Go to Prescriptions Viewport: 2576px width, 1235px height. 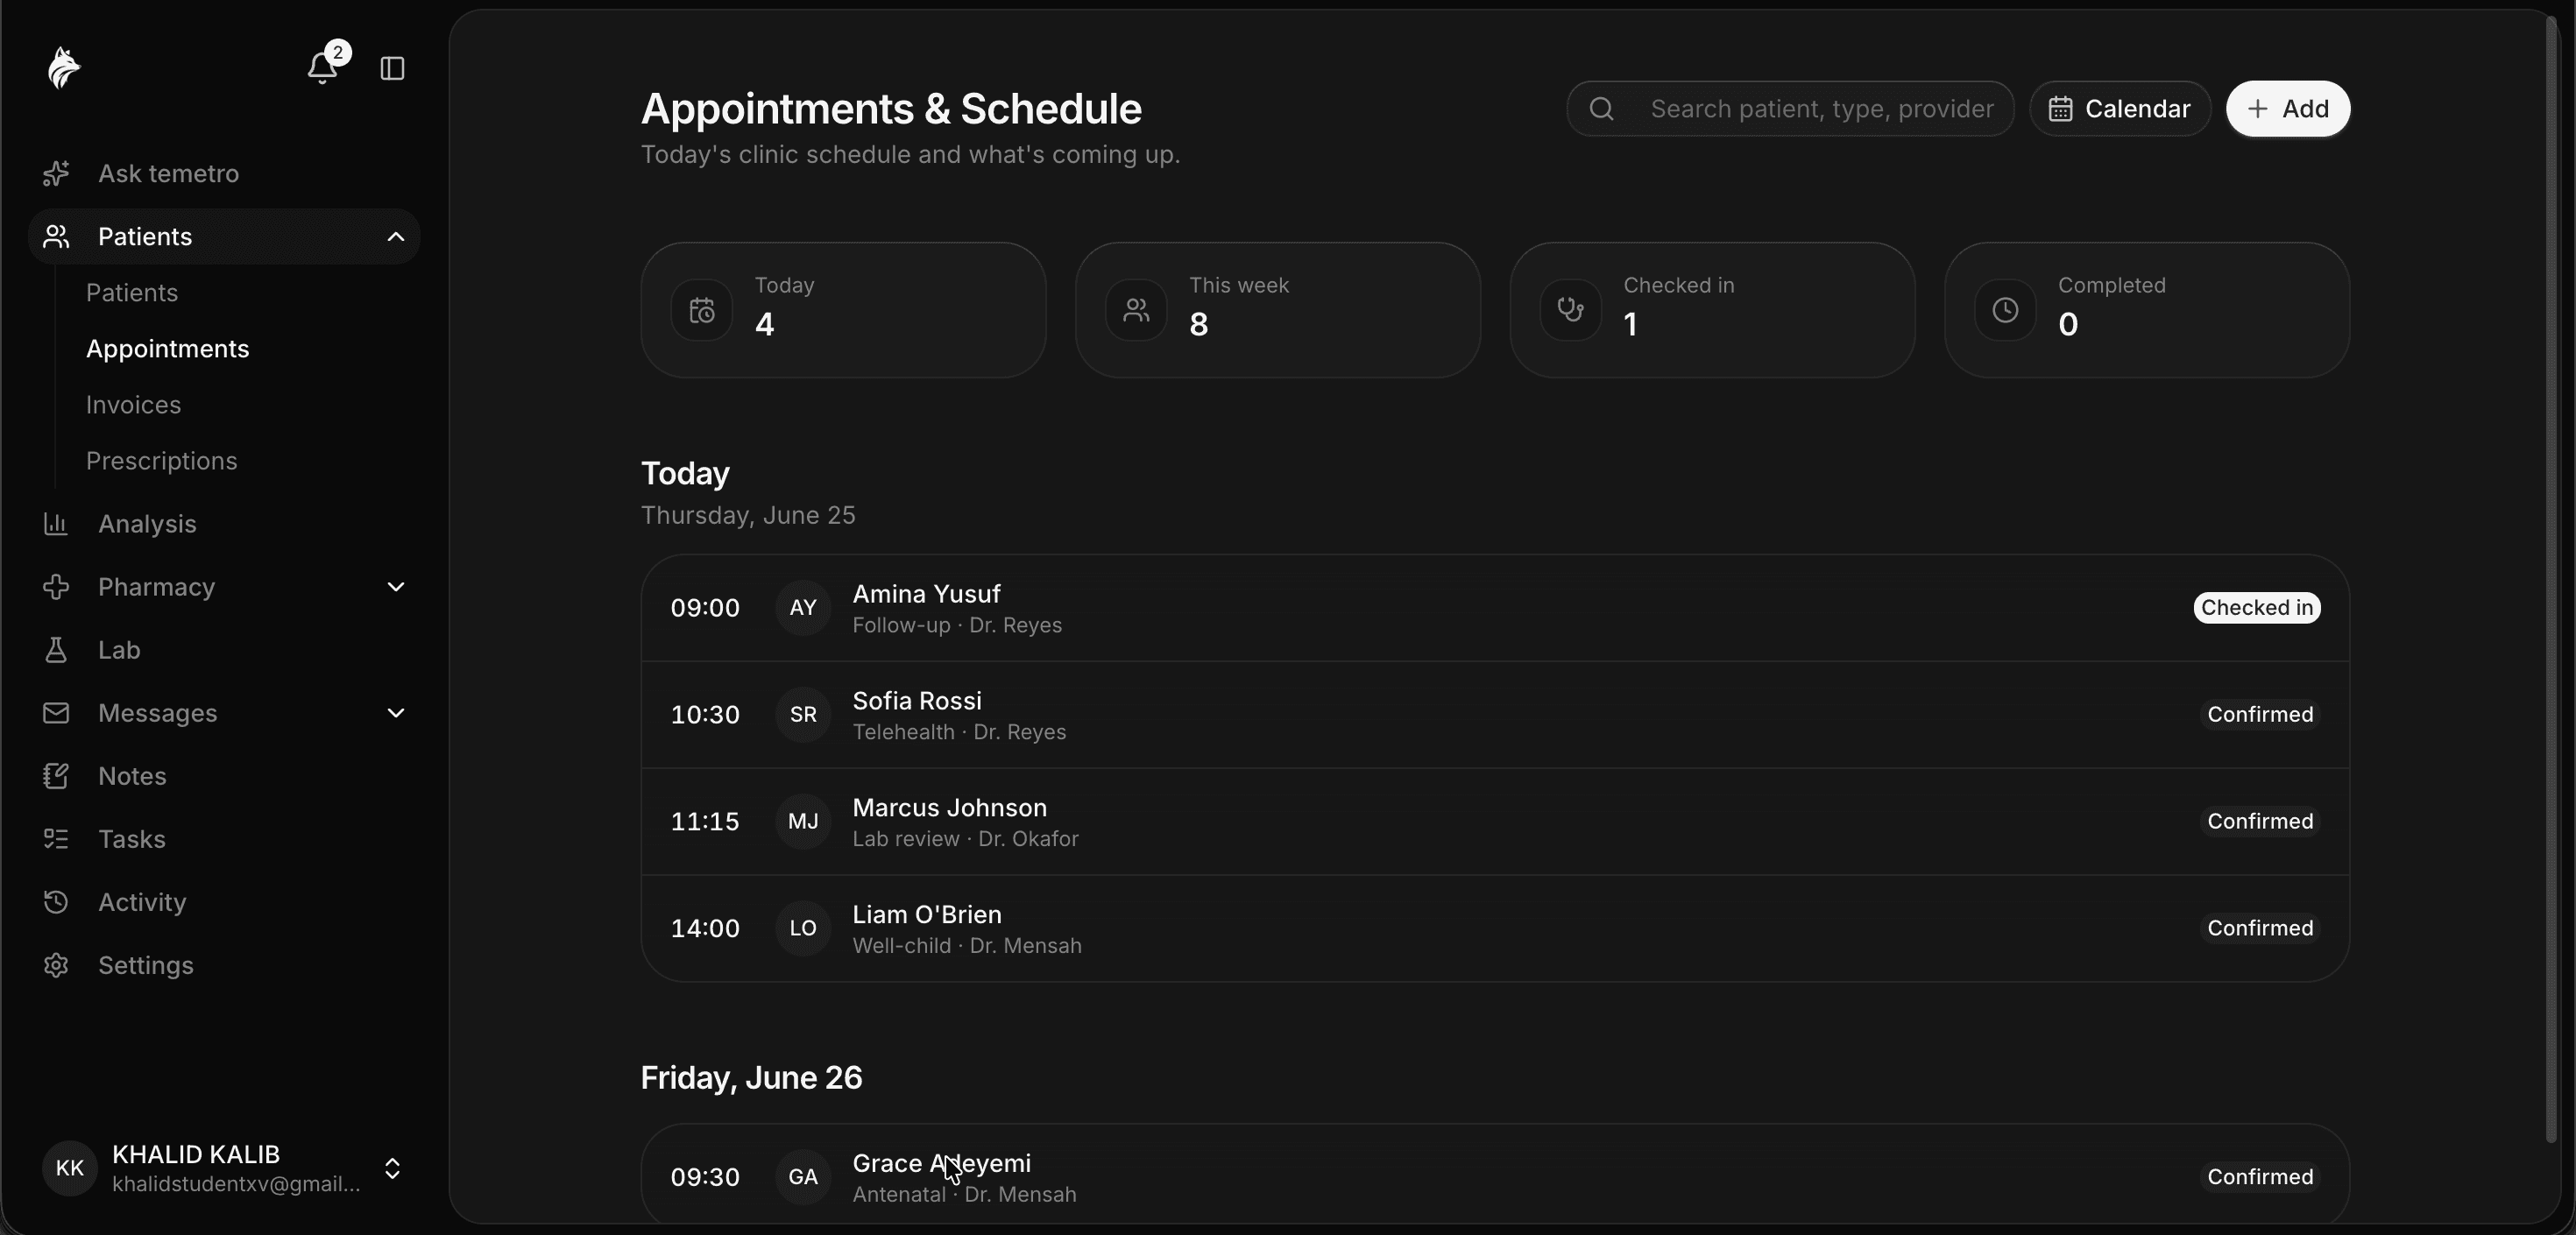(161, 460)
